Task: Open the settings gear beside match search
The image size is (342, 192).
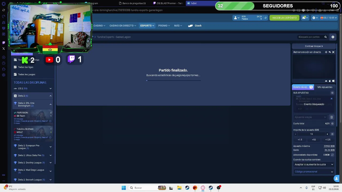Action: pos(333,37)
